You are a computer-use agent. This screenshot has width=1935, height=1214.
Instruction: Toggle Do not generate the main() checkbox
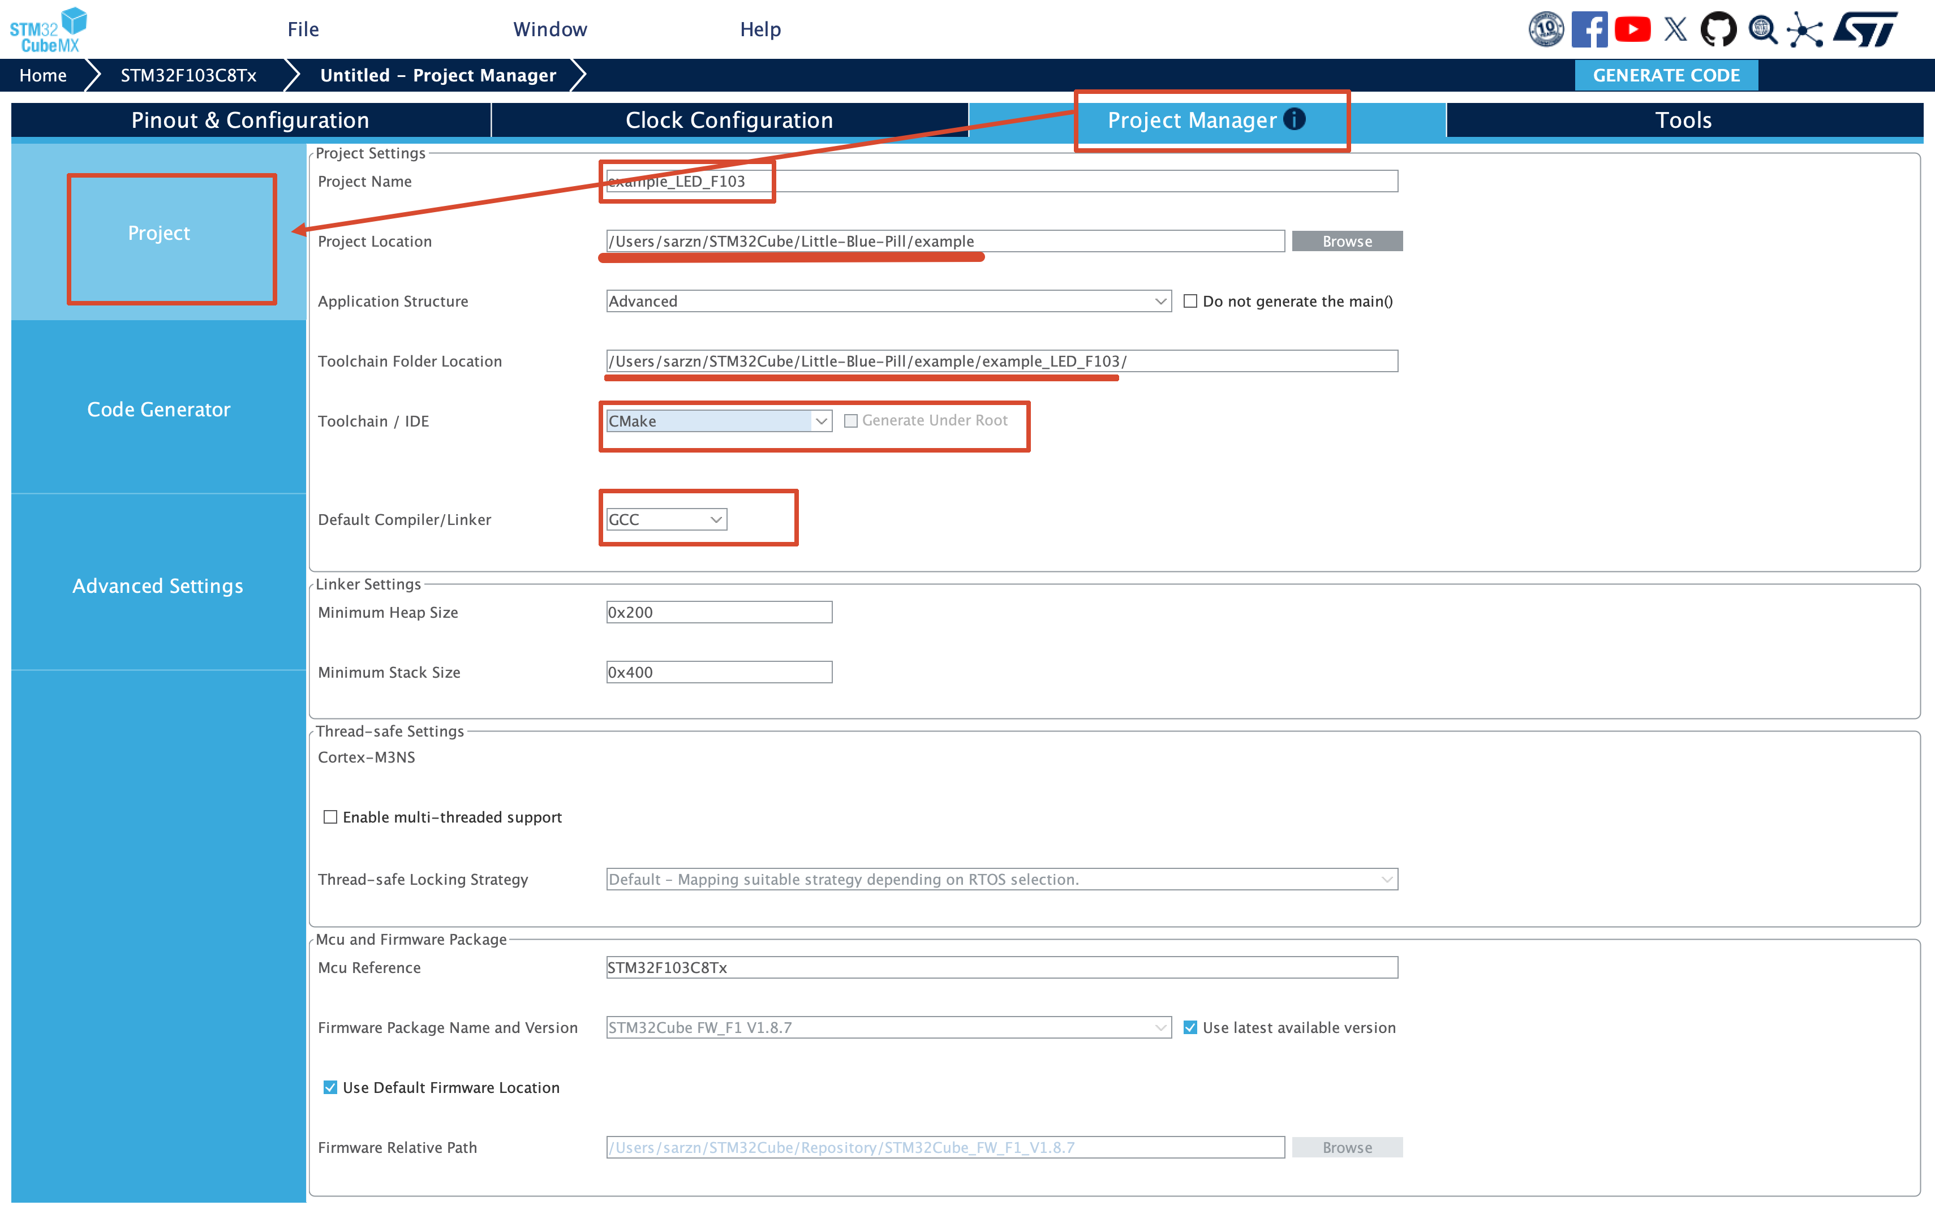point(1190,301)
